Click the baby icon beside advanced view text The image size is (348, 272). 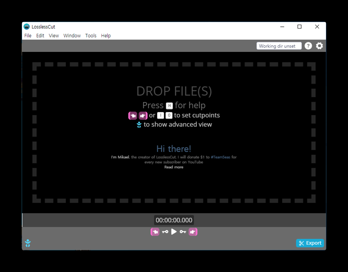click(139, 125)
